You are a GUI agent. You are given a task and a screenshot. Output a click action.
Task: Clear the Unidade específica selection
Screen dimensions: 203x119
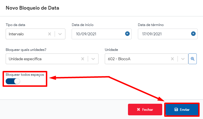(83, 59)
